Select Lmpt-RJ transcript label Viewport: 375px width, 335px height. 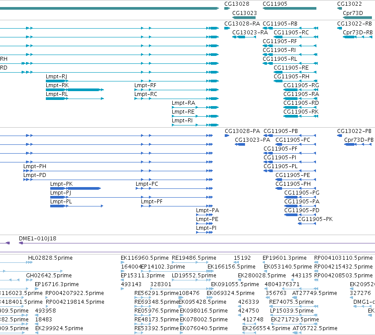(56, 77)
